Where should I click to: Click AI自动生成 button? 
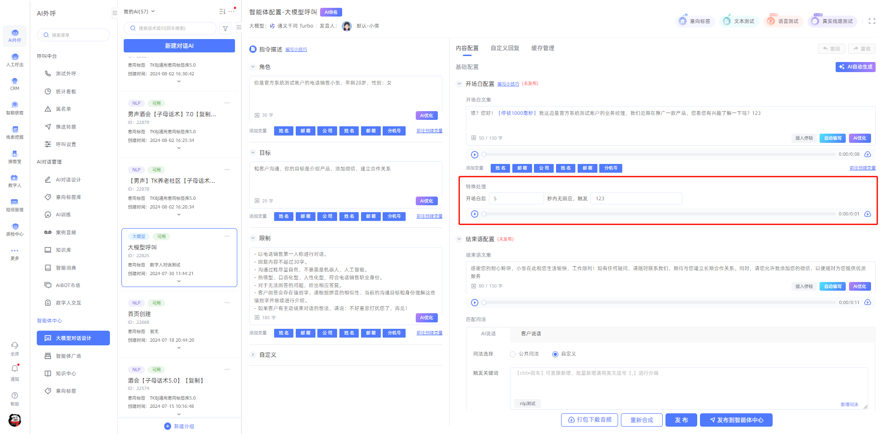855,67
